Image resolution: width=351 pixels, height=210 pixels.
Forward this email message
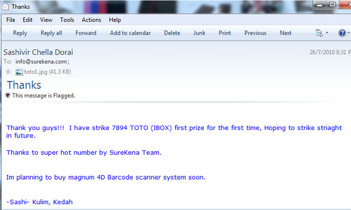86,33
